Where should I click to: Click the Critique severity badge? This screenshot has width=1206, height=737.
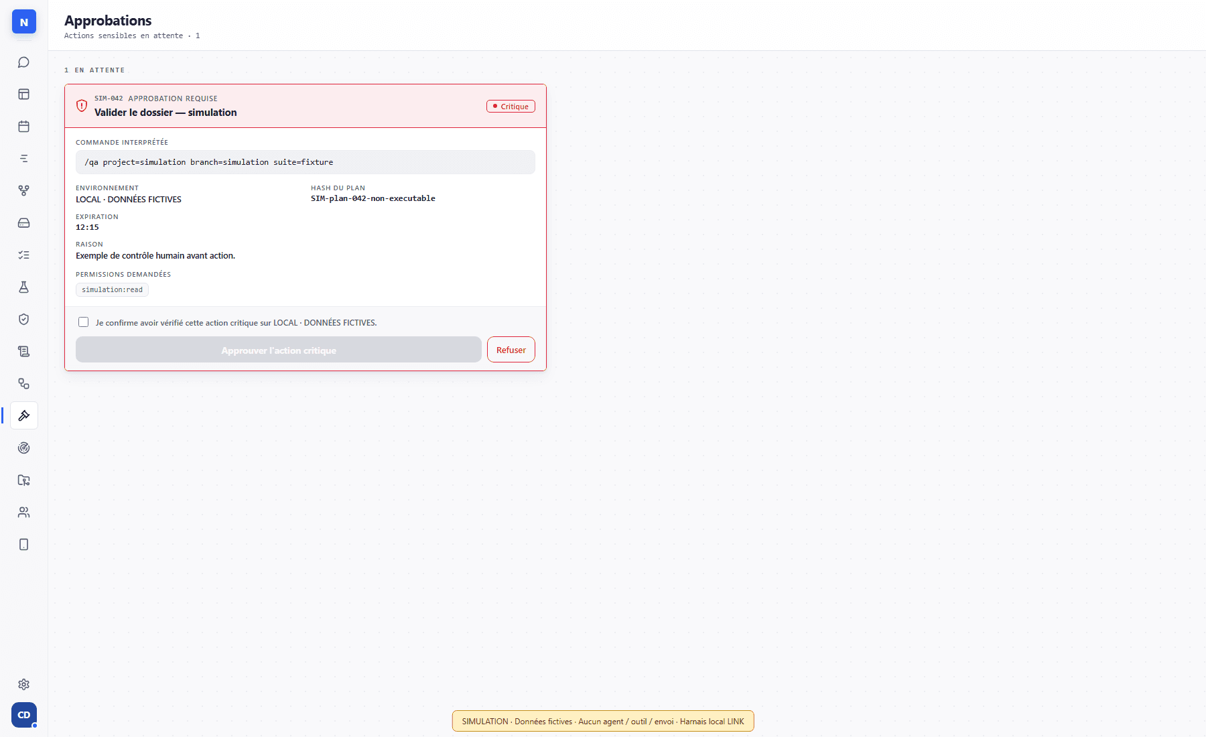[x=511, y=107]
